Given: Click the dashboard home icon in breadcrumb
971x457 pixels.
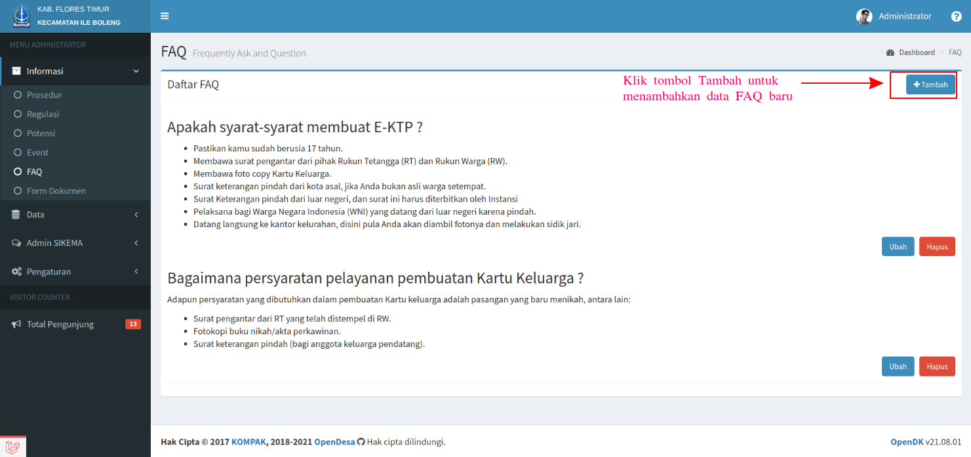Looking at the screenshot, I should point(890,52).
